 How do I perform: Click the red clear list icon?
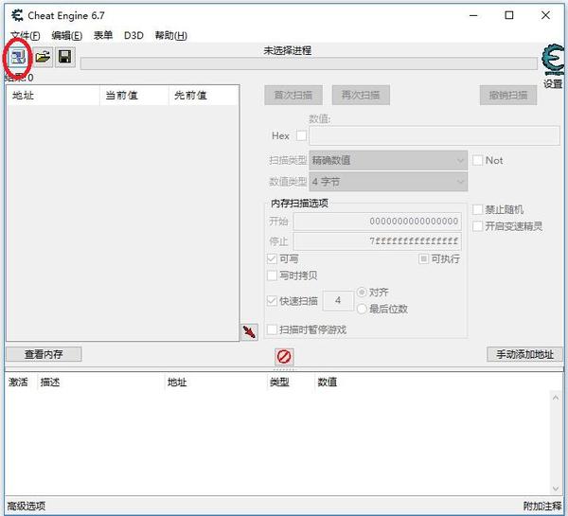[284, 357]
